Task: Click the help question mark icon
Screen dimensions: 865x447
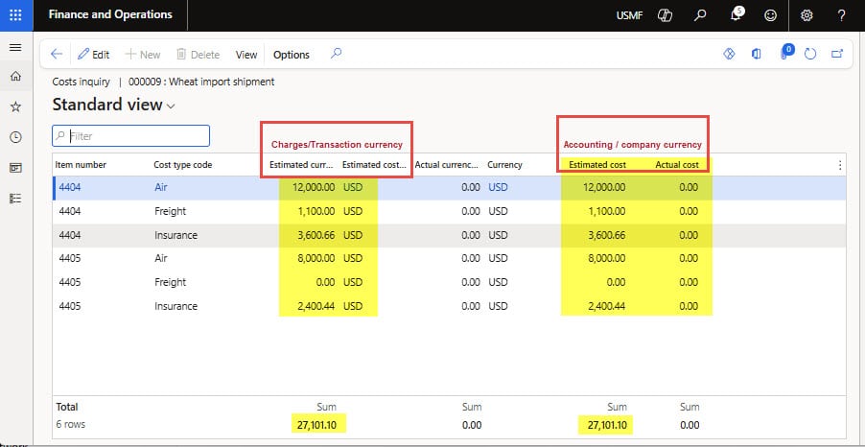Action: tap(841, 15)
